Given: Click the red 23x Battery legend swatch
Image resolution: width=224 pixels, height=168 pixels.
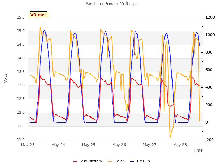Looking at the screenshot, I should [x=75, y=162].
